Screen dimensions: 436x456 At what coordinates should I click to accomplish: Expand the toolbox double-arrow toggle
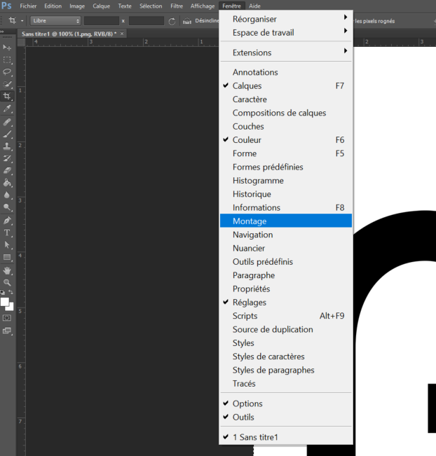tap(2, 32)
